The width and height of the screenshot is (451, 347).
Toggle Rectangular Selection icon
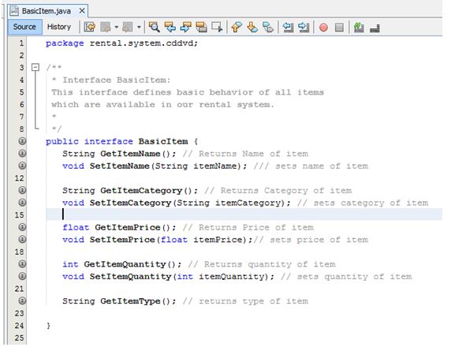217,27
